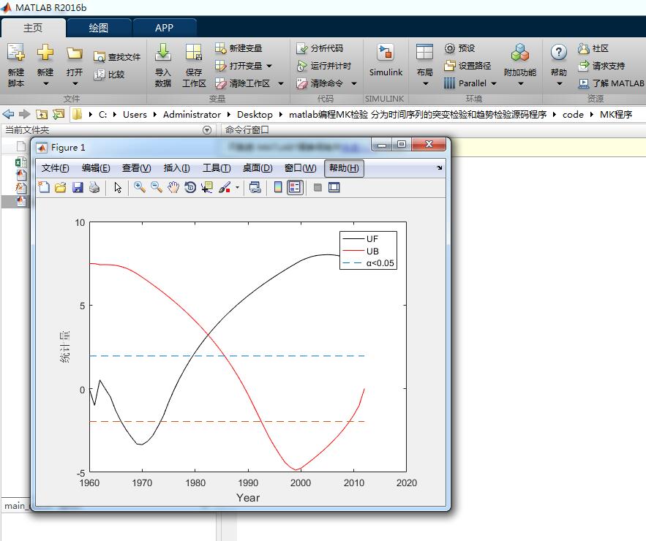Viewport: 646px width, 541px height.
Task: Expand Current Folder panel actions dropdown
Action: [x=207, y=130]
